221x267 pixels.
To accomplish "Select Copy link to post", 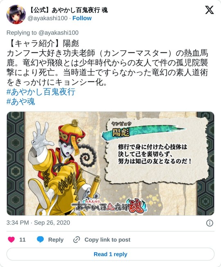I will coord(107,240).
